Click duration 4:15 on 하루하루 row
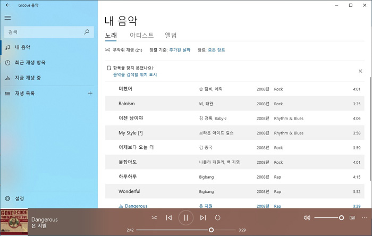 tap(357, 177)
